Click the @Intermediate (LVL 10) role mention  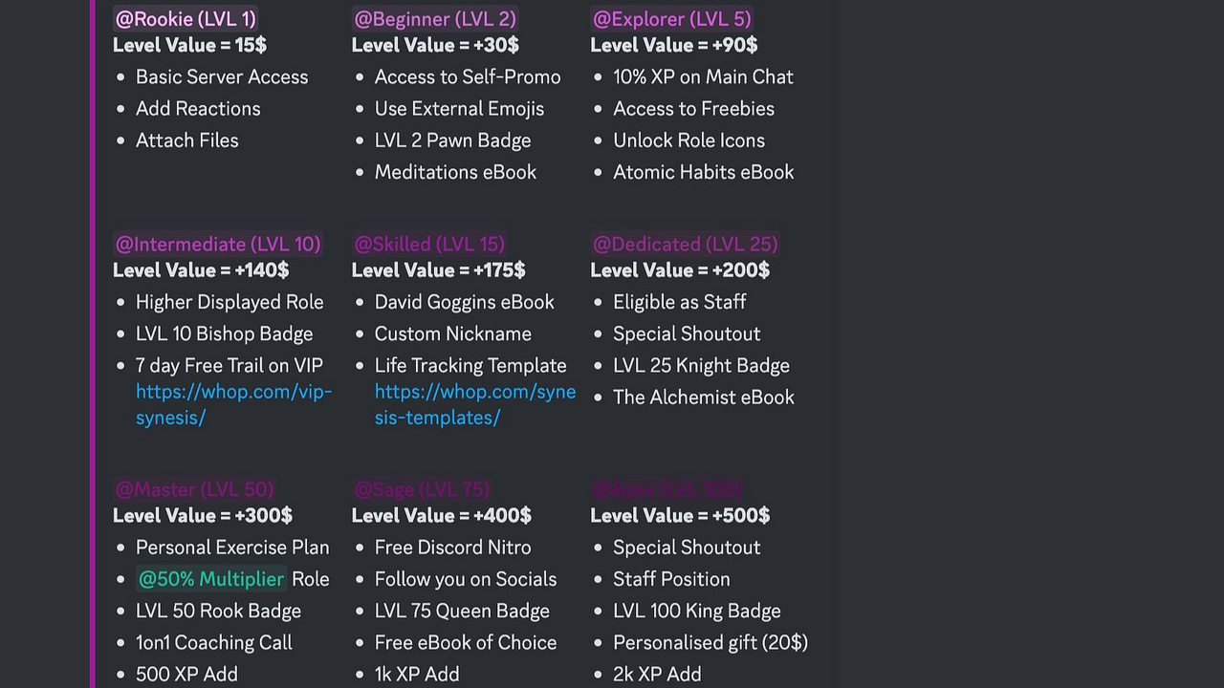coord(218,245)
